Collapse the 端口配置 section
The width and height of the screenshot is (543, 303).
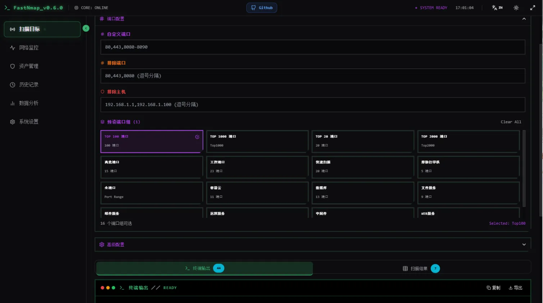[x=524, y=19]
